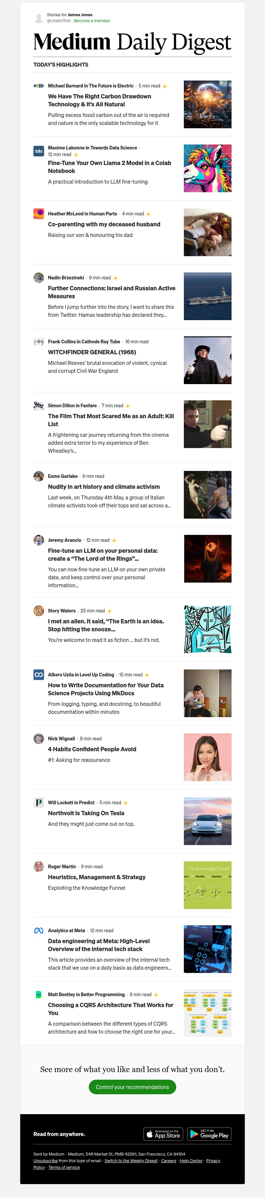Open the Future is Electric publication icon
Screen dimensions: 265x1198
tap(38, 86)
